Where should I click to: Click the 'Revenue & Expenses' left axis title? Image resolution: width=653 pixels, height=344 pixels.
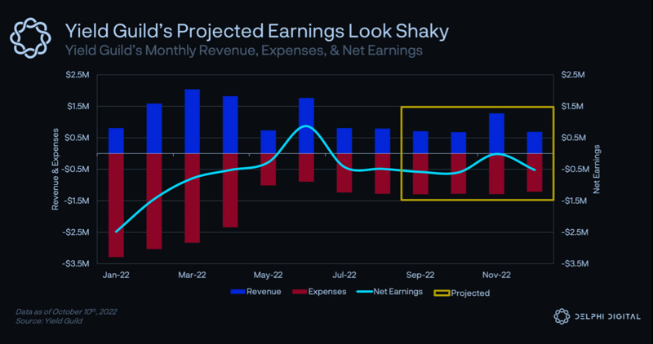click(x=56, y=169)
